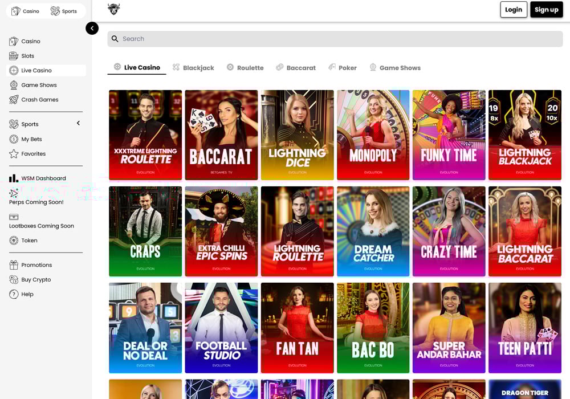Click the Favorites star icon
This screenshot has height=399, width=570.
(14, 154)
